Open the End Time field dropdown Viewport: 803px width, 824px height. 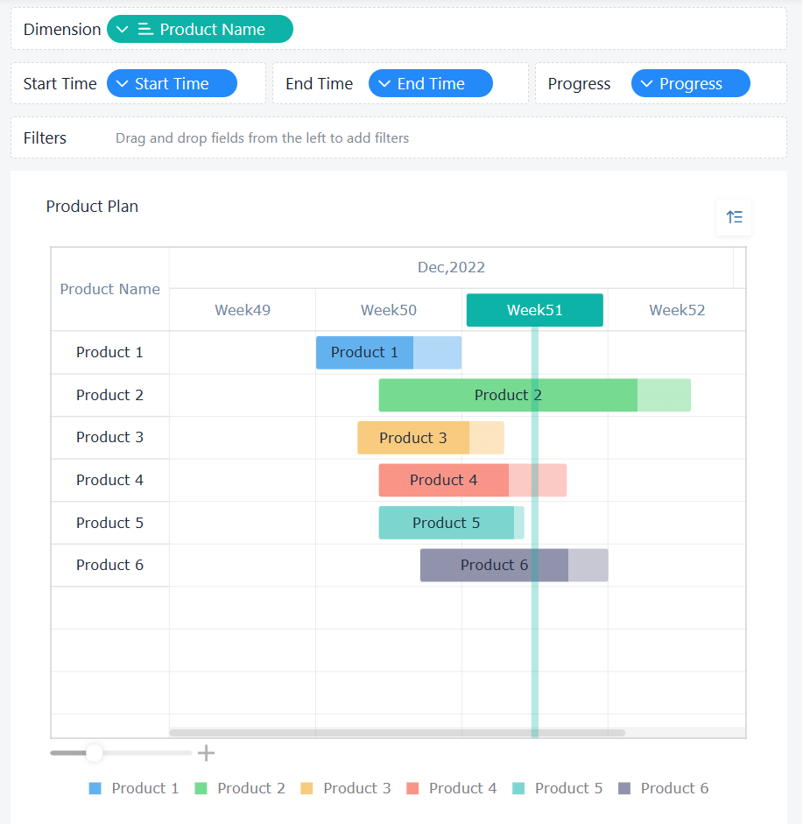[x=384, y=84]
